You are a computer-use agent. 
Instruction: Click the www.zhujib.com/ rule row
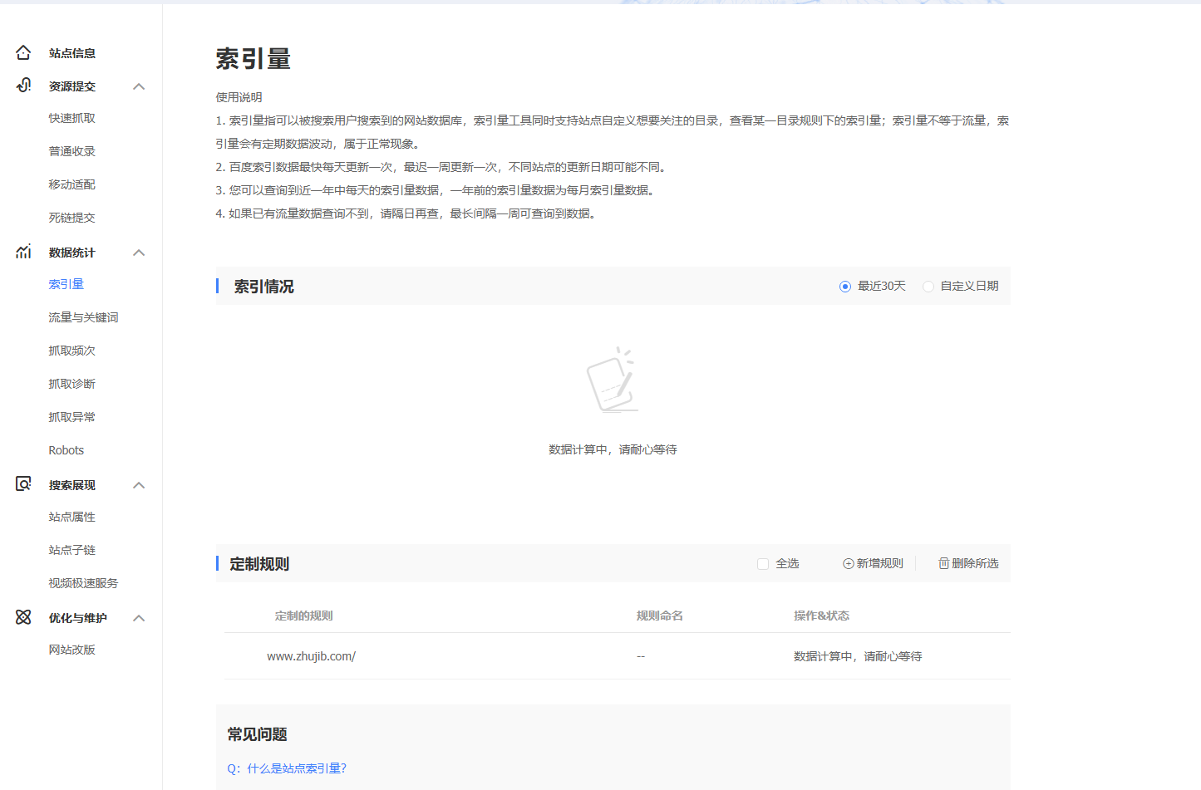618,656
